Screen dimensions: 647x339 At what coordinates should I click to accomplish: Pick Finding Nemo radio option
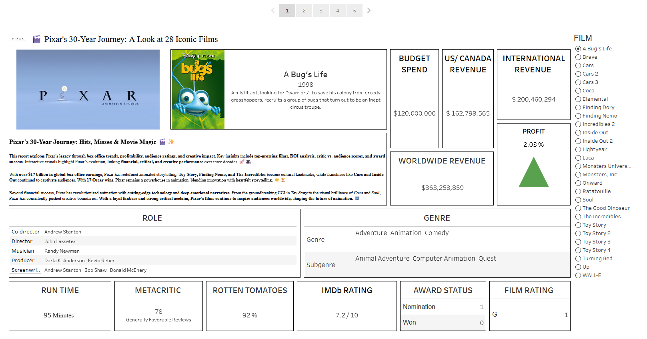click(578, 116)
